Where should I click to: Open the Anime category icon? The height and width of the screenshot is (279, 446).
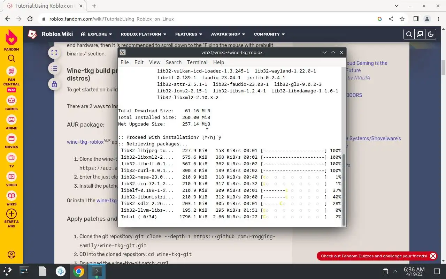(x=11, y=120)
